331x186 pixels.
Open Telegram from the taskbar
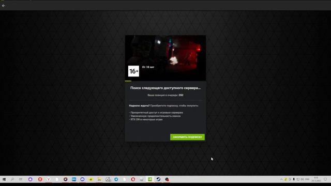pos(116,179)
